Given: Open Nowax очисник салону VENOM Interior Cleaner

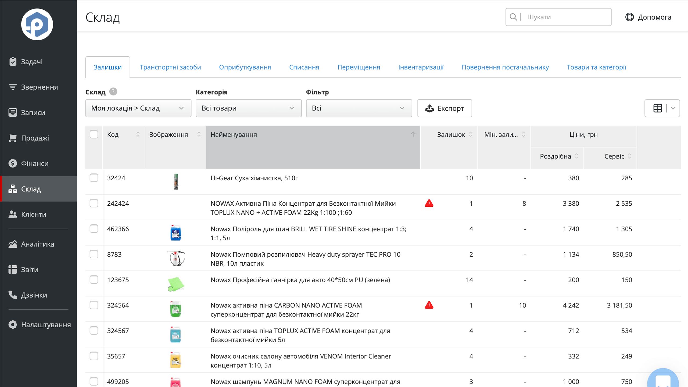Looking at the screenshot, I should click(x=301, y=361).
